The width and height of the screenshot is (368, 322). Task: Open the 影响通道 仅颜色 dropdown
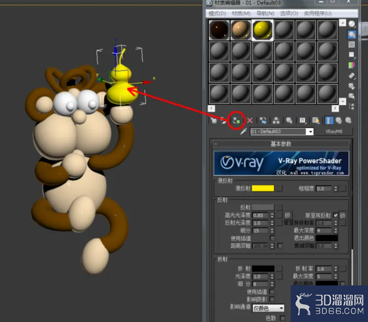(268, 308)
